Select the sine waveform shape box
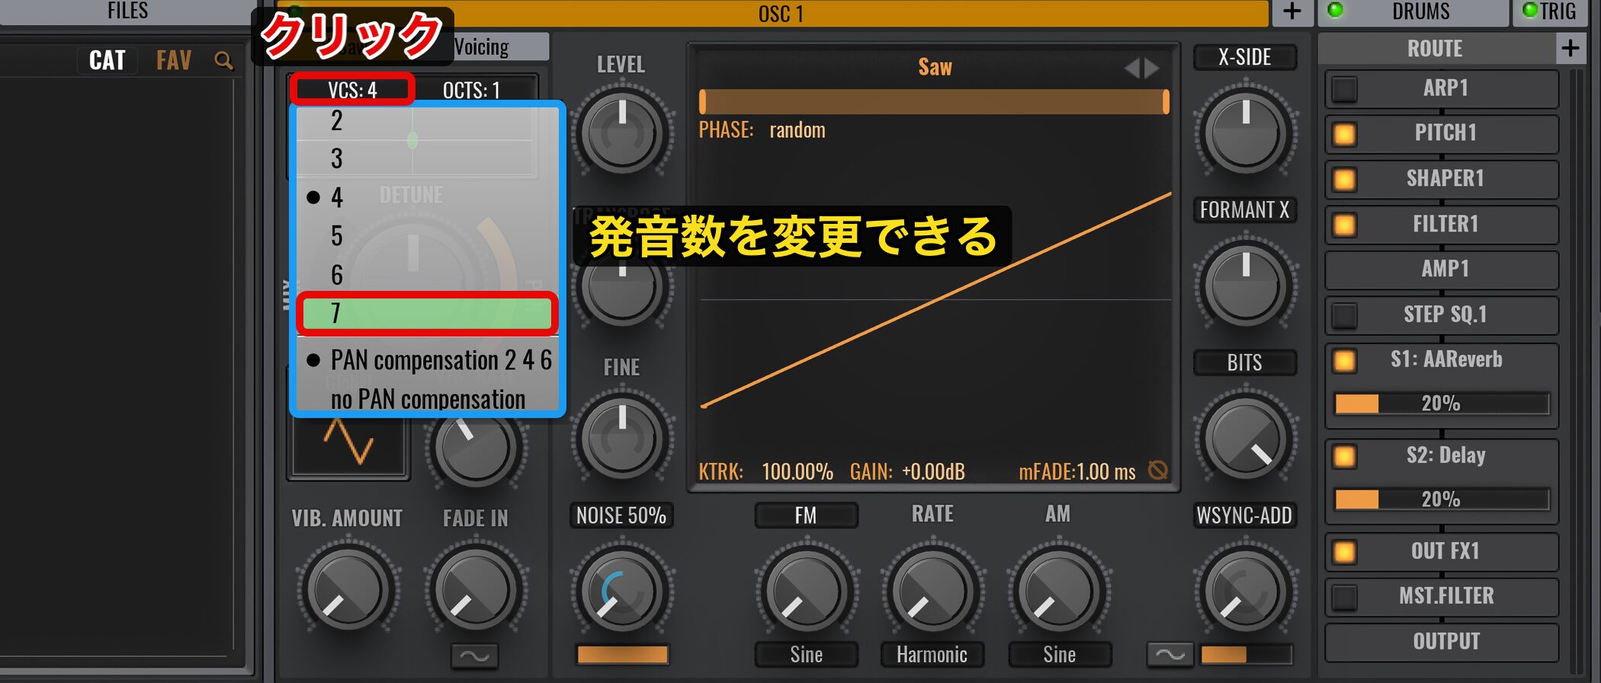Screen dimensions: 1601x683 (x=348, y=442)
